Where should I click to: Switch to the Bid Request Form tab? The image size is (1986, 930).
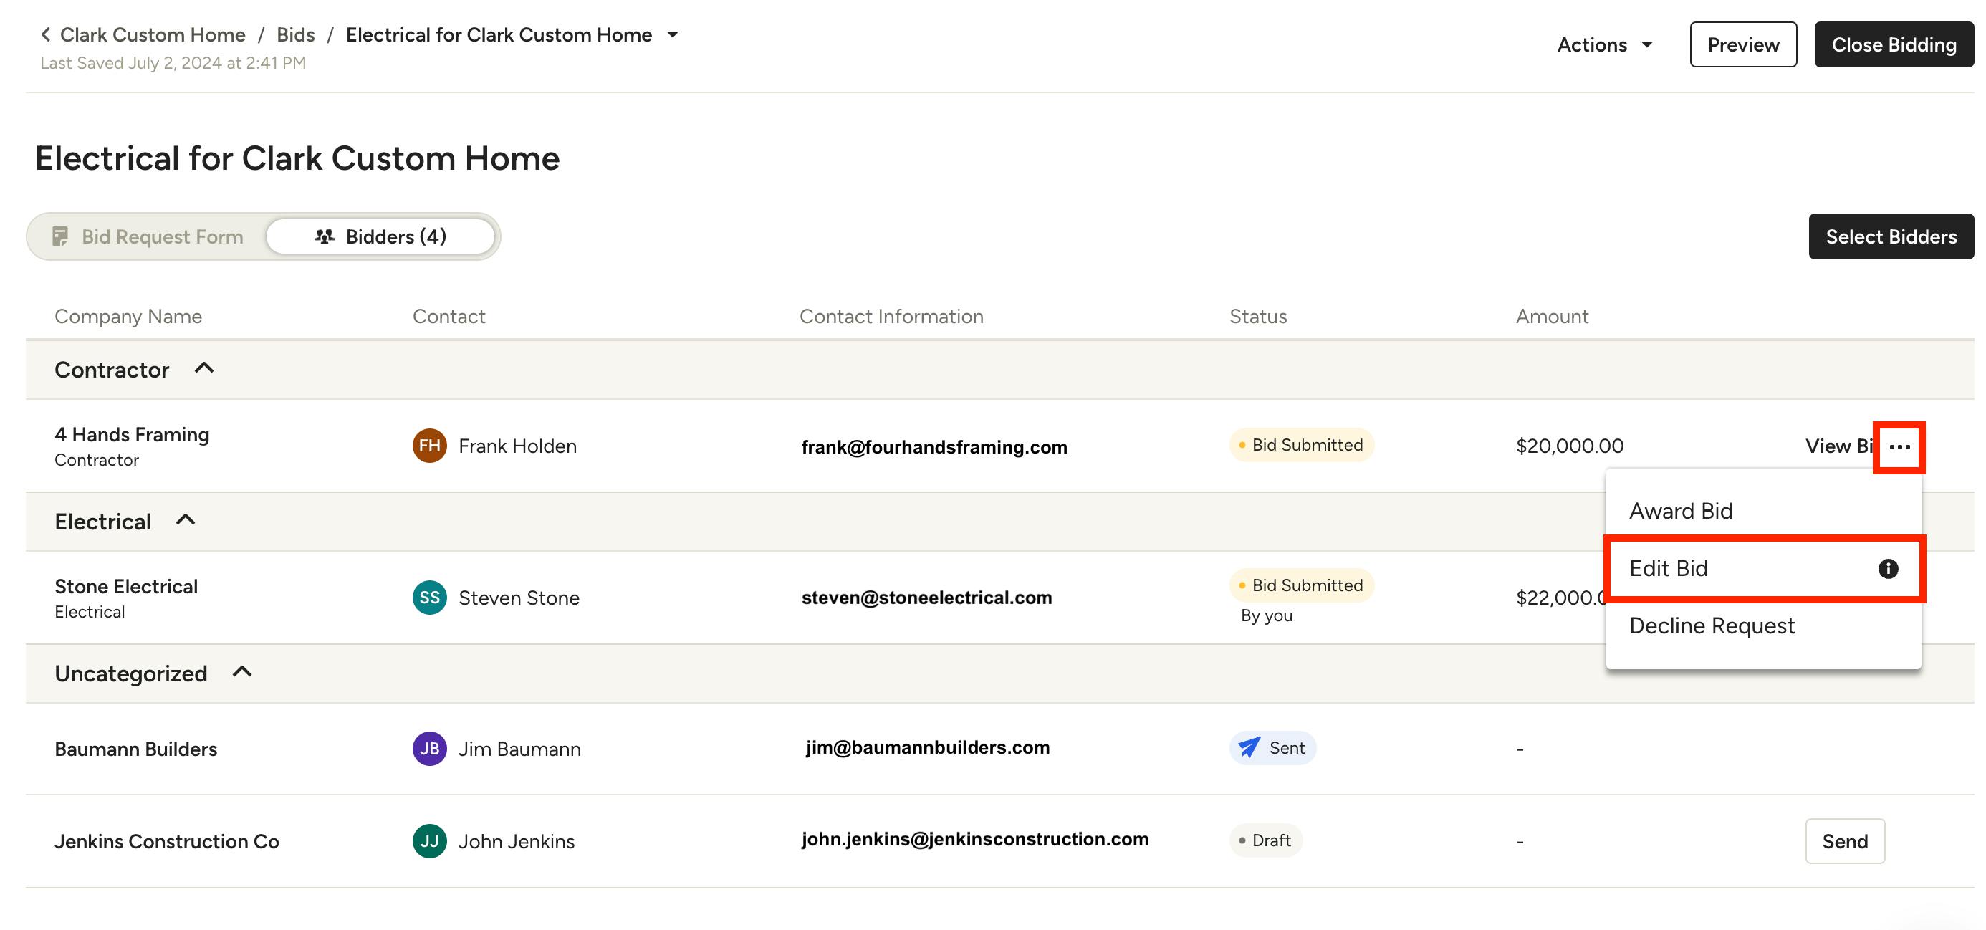click(148, 236)
